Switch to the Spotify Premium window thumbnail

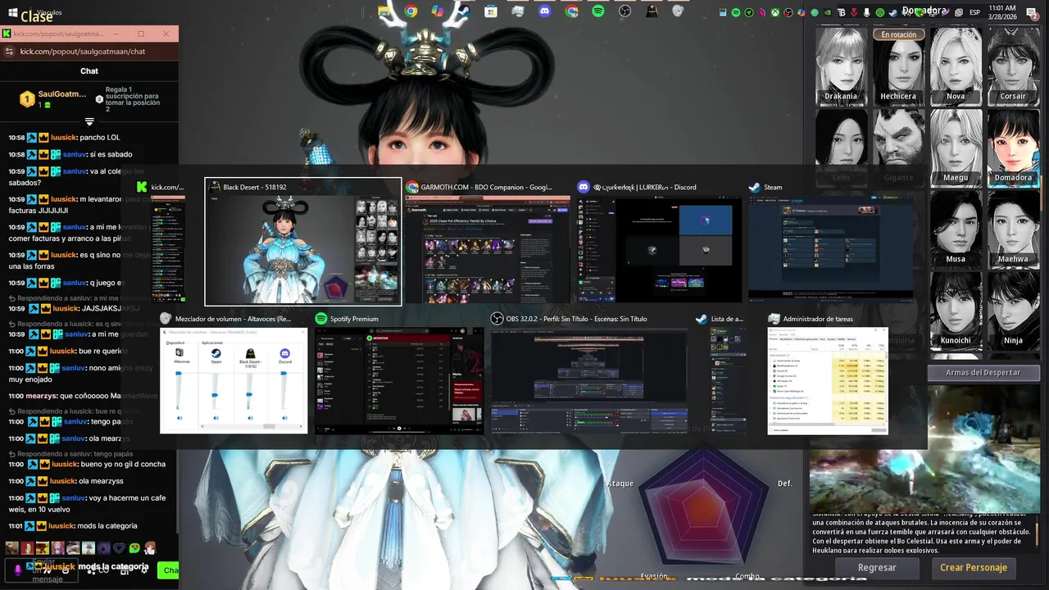tap(399, 374)
